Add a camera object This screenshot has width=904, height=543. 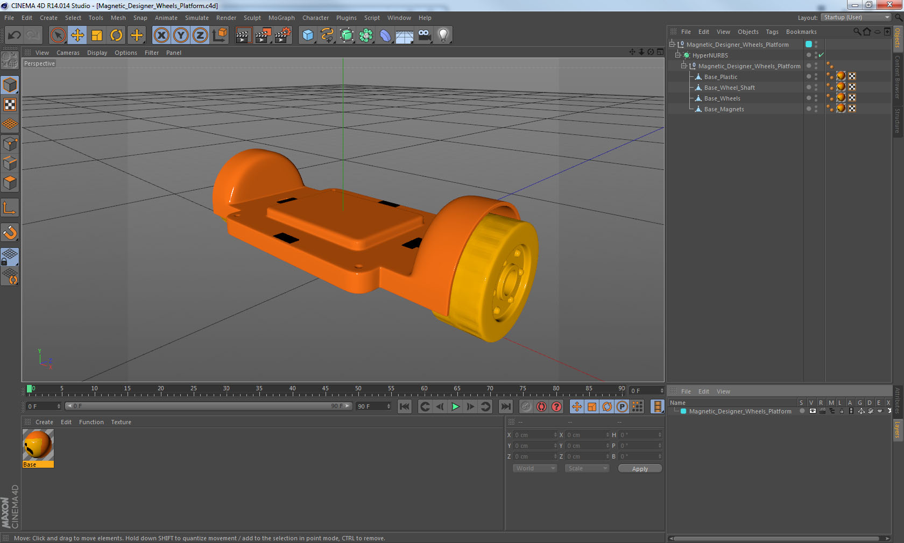[x=424, y=35]
